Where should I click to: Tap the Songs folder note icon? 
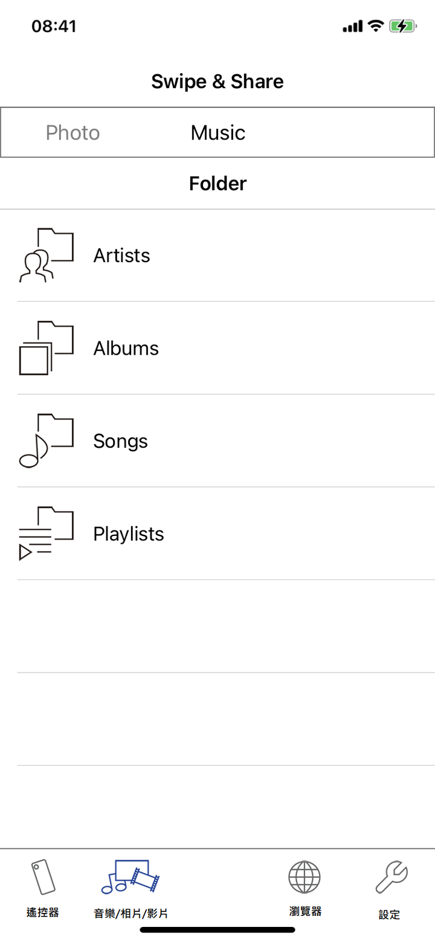coord(46,441)
